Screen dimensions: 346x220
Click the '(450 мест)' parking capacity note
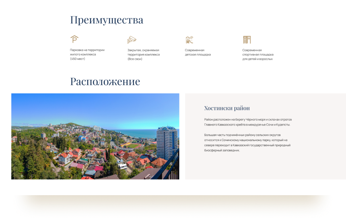tap(78, 59)
